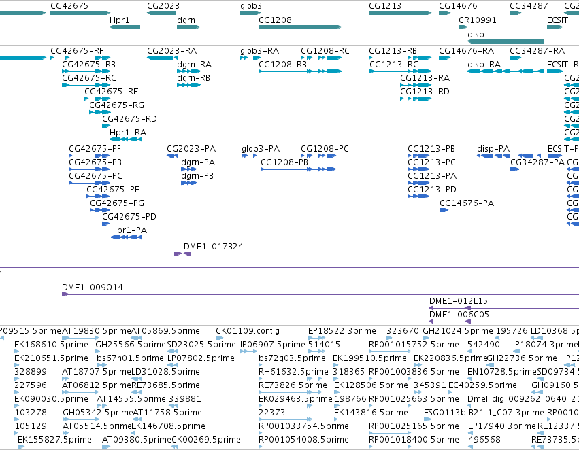Viewport: 579px width, 450px height.
Task: Click the CG14676 gene label
Action: [458, 6]
